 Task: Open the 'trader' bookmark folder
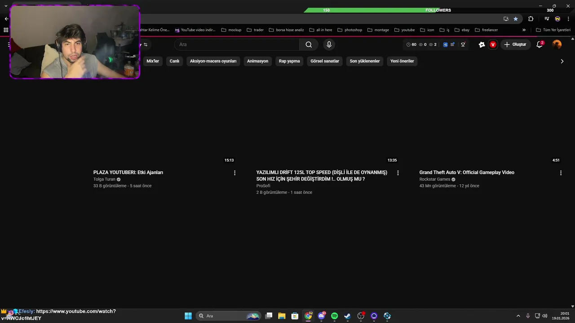click(x=255, y=30)
